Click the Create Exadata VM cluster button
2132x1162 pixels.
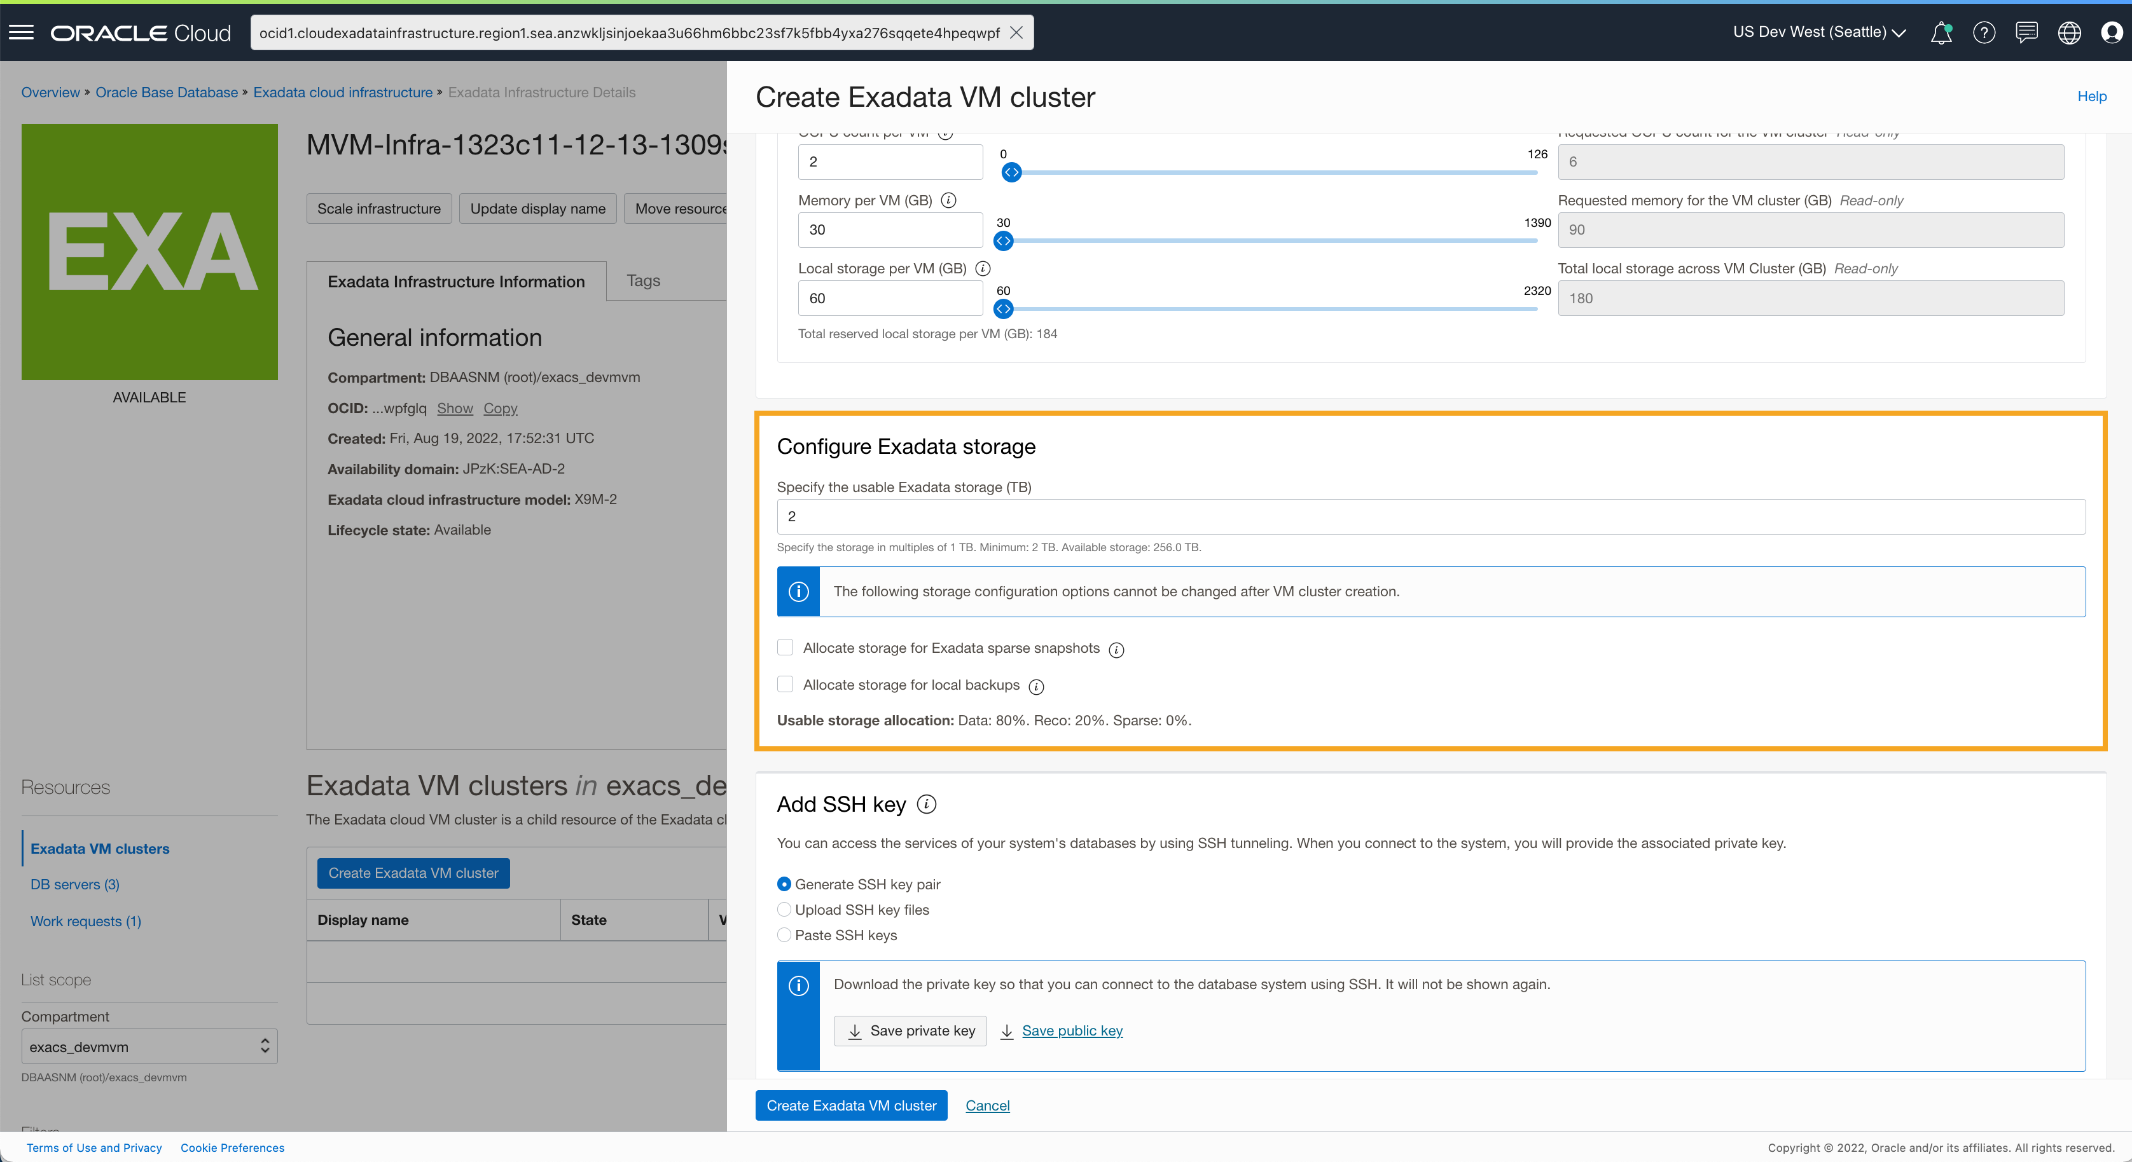(850, 1105)
